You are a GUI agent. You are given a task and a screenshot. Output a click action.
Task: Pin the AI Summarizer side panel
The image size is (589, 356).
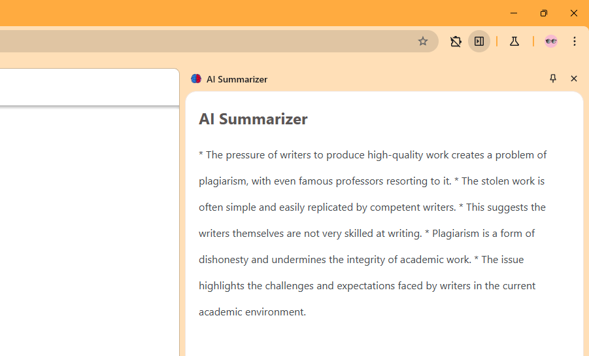(552, 79)
